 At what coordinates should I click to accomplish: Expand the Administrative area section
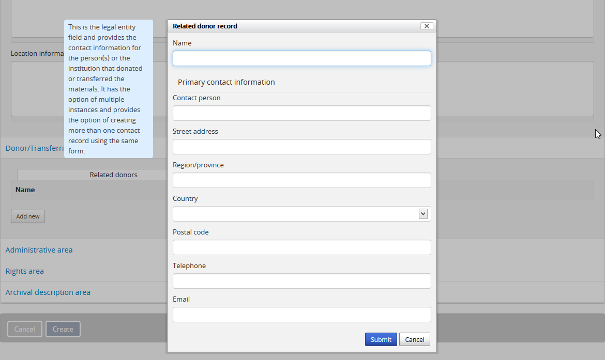(39, 250)
